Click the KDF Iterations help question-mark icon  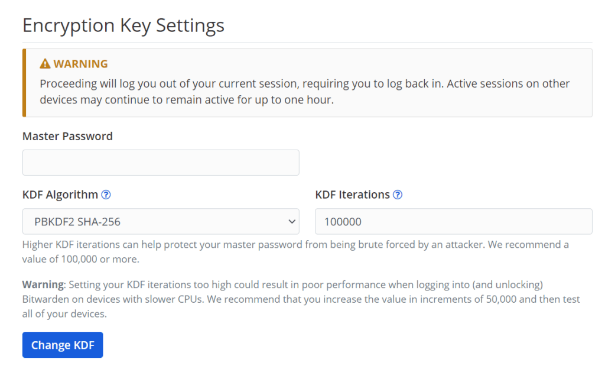pyautogui.click(x=398, y=195)
